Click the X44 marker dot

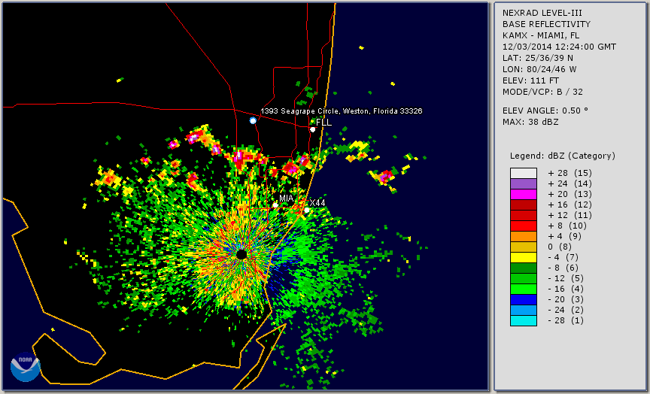pyautogui.click(x=307, y=211)
